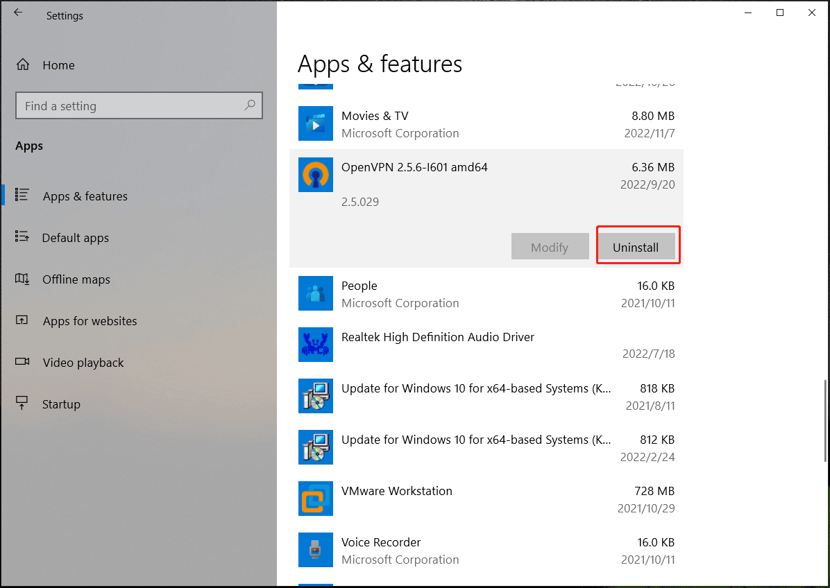Open the Home page icon
This screenshot has height=588, width=830.
tap(23, 64)
